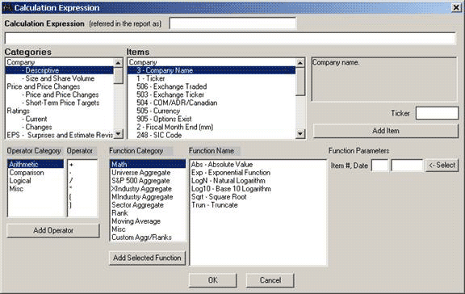
Task: Select Misc function category
Action: pos(148,229)
